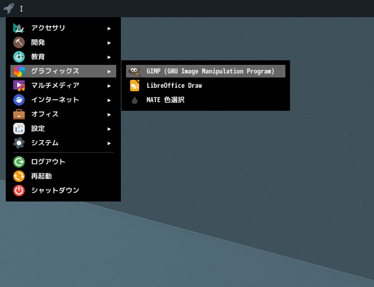Image resolution: width=374 pixels, height=287 pixels.
Task: Expand オフィス submenu arrow
Action: [109, 114]
